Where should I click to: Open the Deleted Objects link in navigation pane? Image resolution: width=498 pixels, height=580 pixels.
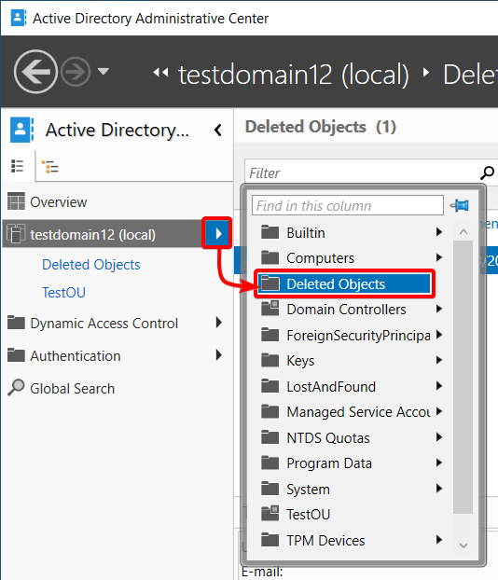[91, 265]
